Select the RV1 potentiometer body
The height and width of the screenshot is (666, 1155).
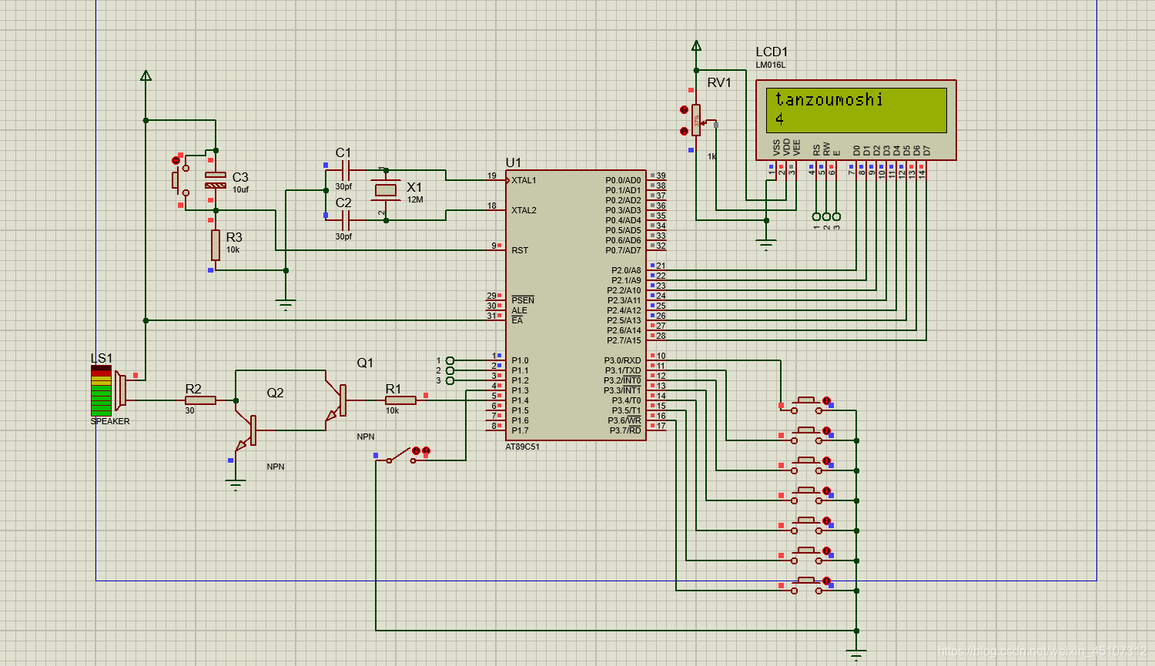(x=696, y=121)
